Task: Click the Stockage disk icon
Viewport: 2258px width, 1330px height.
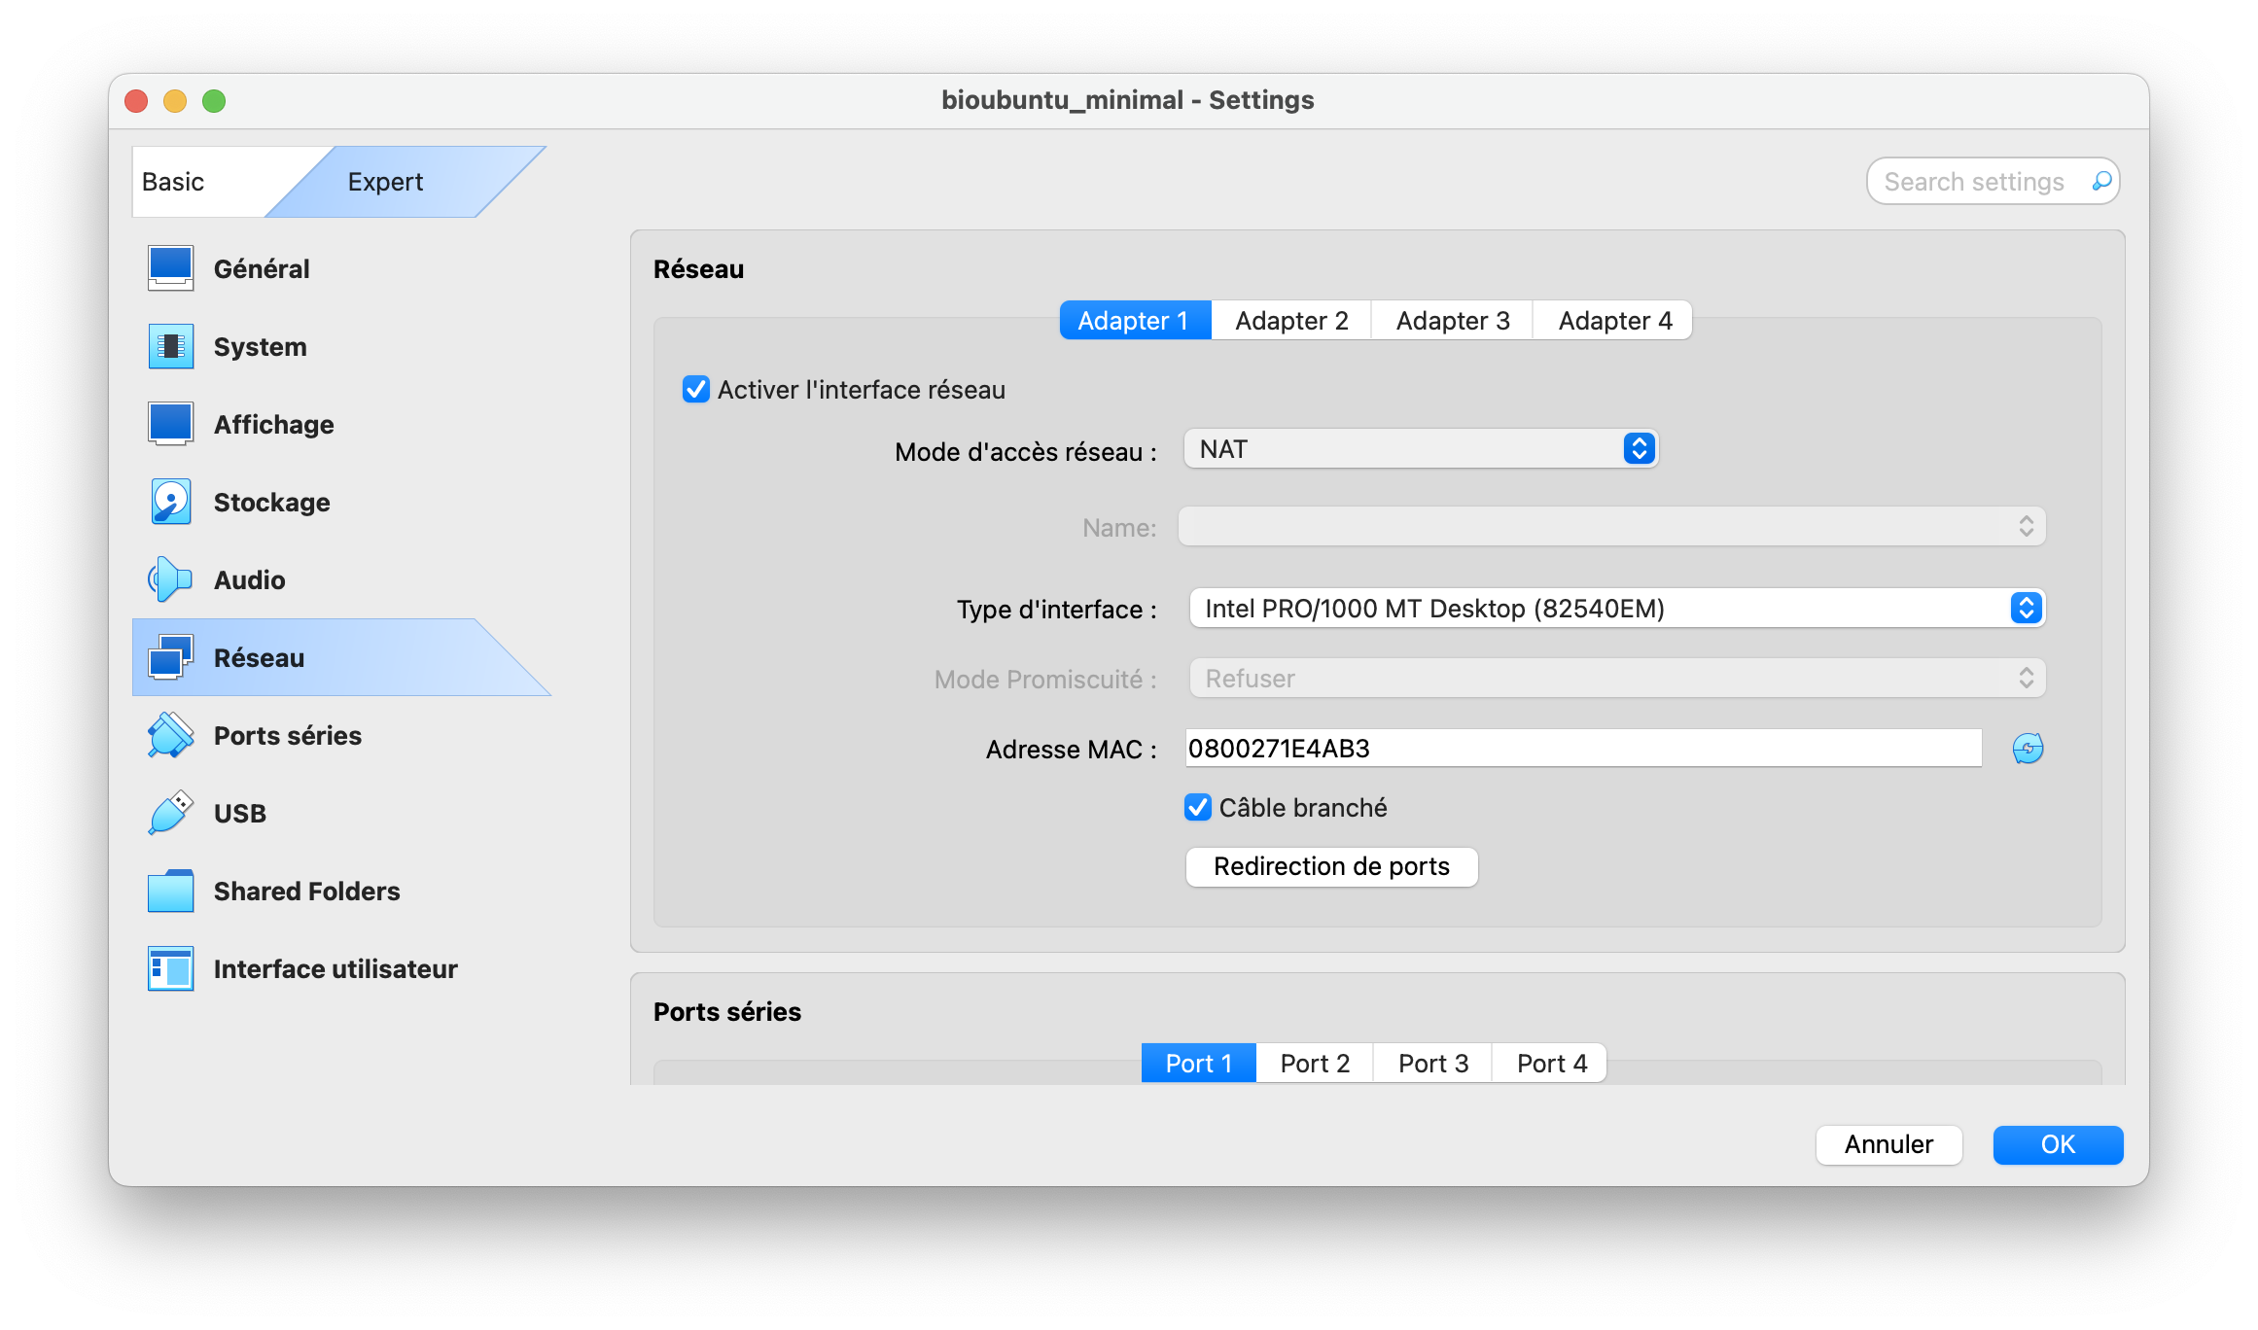Action: point(170,502)
